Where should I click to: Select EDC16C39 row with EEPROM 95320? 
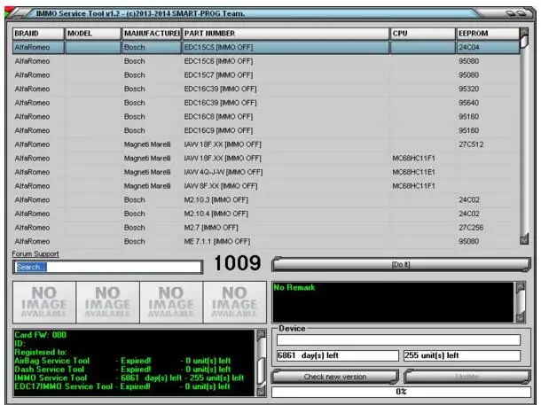pyautogui.click(x=266, y=89)
